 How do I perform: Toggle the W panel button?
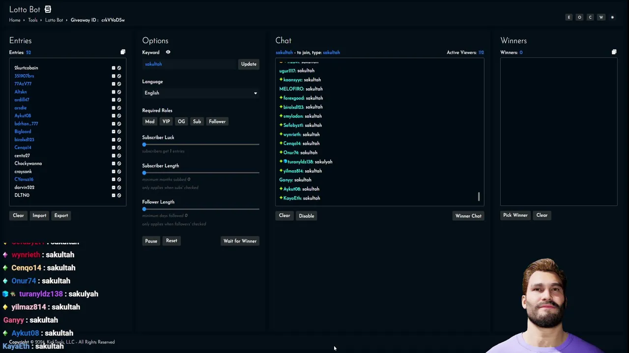coord(601,17)
